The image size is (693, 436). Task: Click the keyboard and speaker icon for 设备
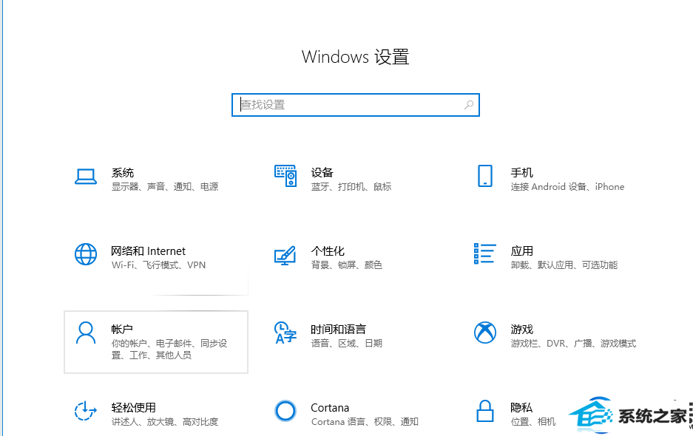point(285,176)
